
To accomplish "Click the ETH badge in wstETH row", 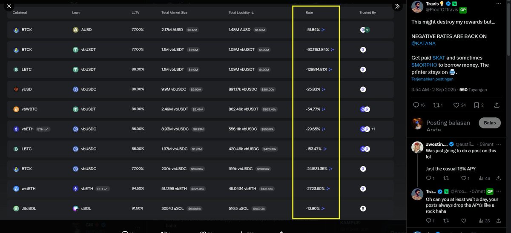I will click(102, 189).
